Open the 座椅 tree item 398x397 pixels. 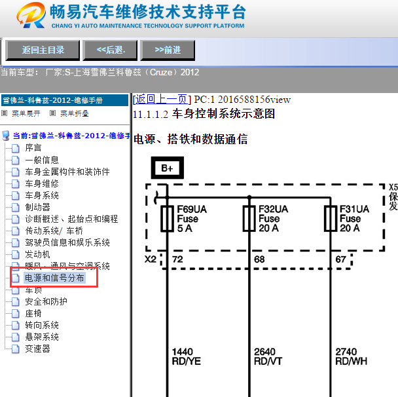tap(33, 313)
